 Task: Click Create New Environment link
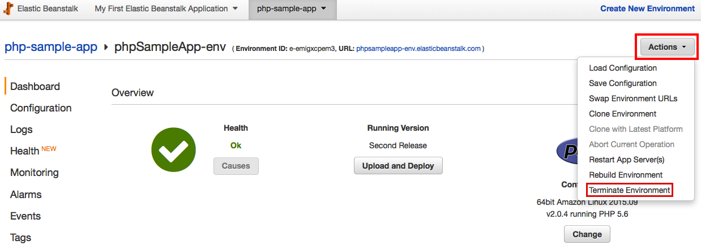coord(647,8)
